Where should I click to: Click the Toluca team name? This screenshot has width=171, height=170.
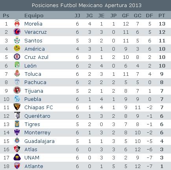(x=33, y=74)
